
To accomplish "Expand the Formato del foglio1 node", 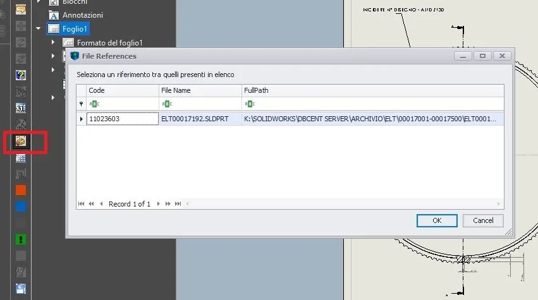I will coord(53,42).
